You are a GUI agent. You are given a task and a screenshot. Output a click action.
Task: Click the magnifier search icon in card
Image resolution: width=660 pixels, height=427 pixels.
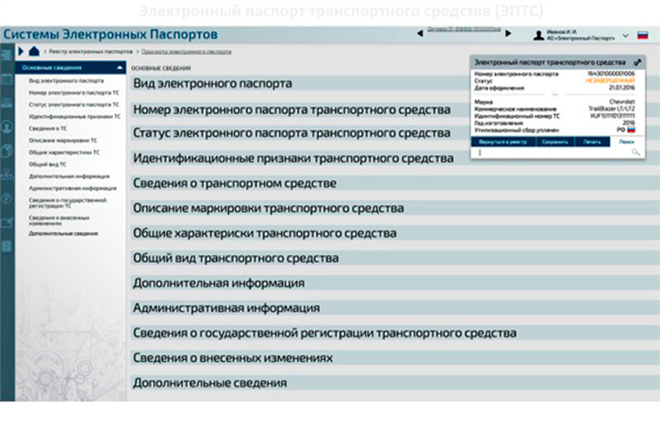click(635, 152)
